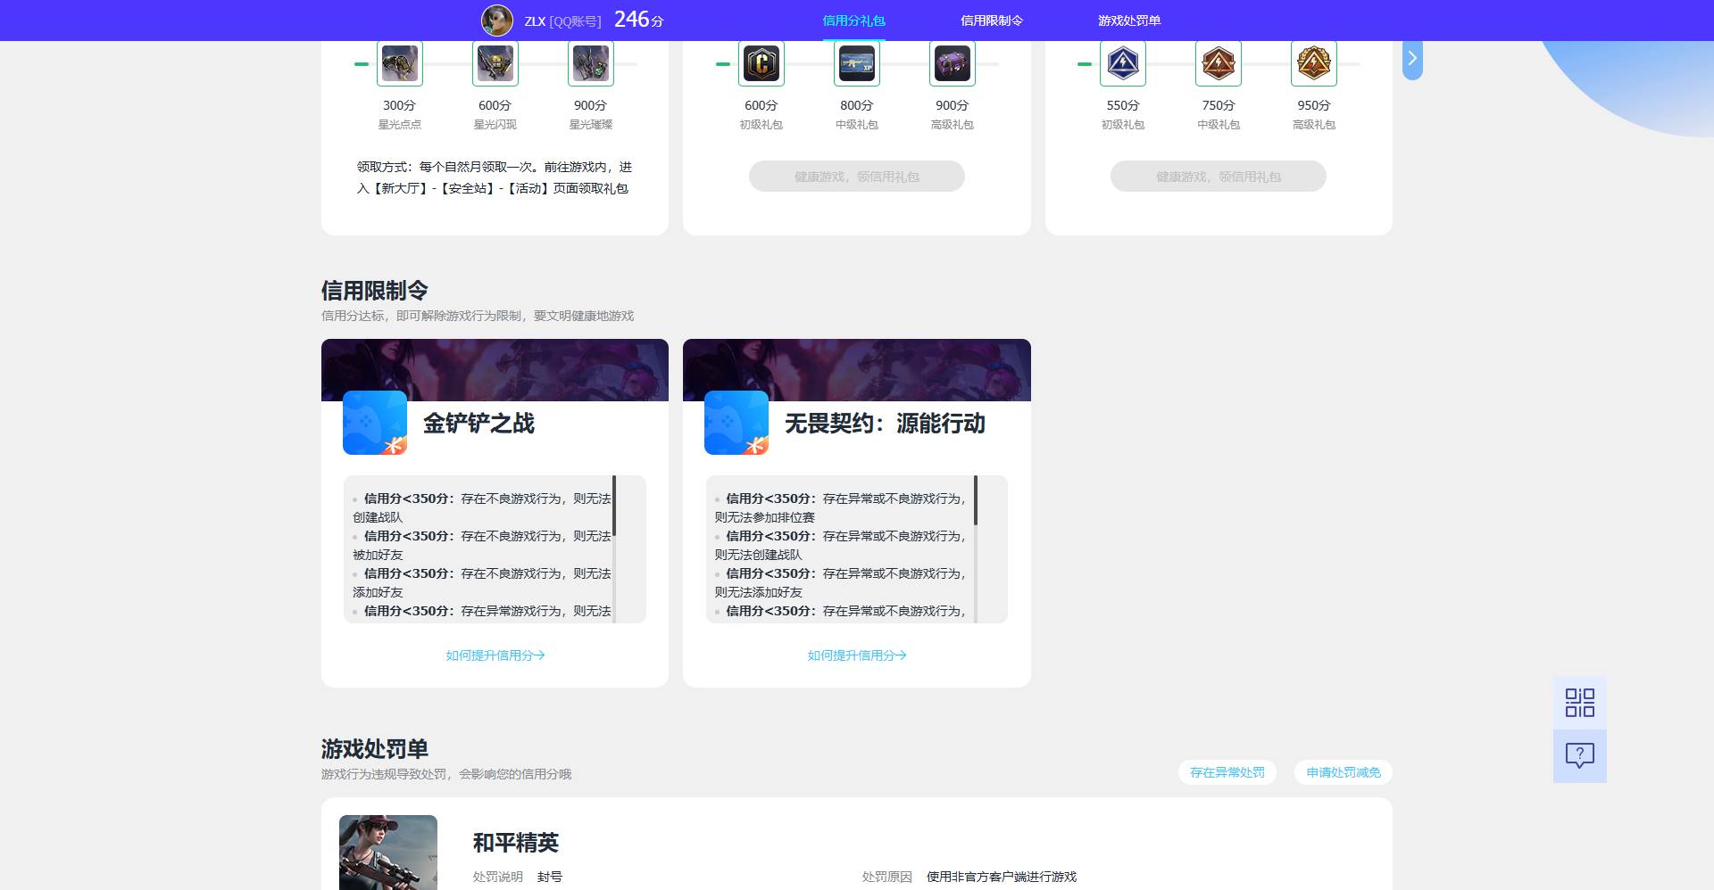The width and height of the screenshot is (1714, 890).
Task: Click the 和平精英 title
Action: tap(516, 843)
